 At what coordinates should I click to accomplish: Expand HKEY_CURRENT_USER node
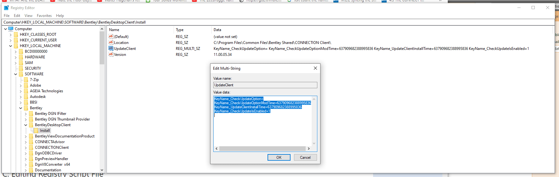click(10, 40)
